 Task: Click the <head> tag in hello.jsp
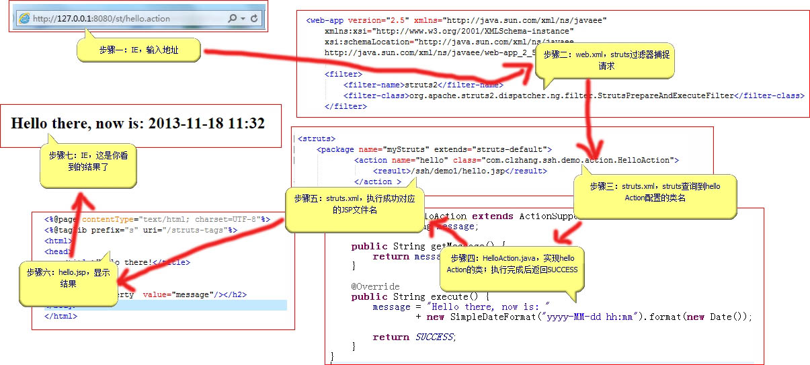[x=56, y=251]
